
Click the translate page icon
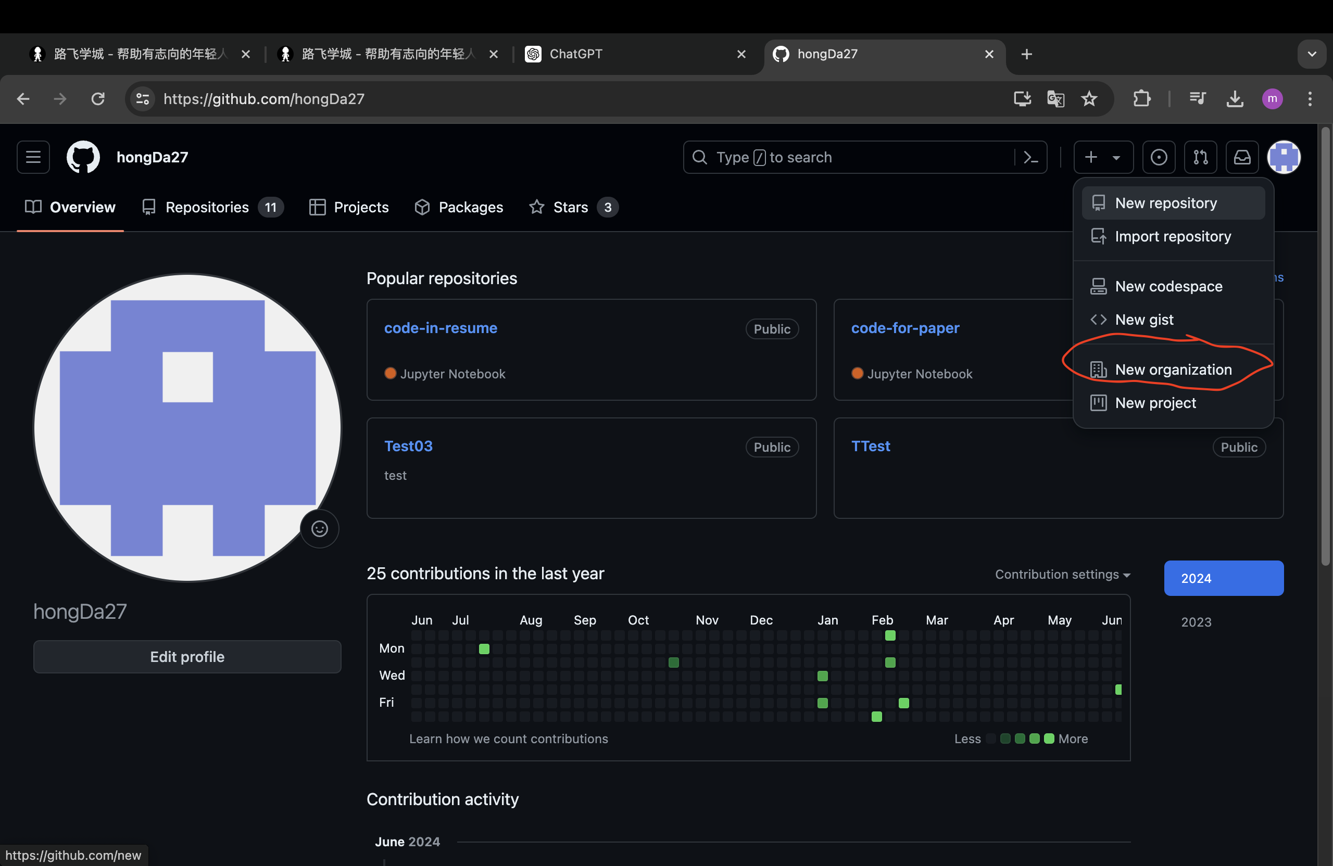click(1056, 99)
